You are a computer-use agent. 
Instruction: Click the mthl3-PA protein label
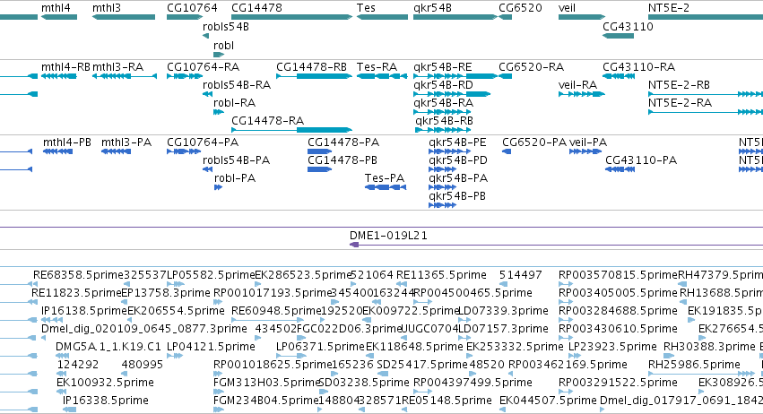pyautogui.click(x=126, y=142)
